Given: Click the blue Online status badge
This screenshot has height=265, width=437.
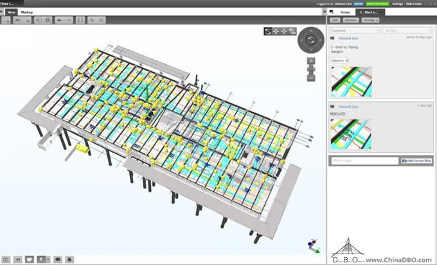Looking at the screenshot, I should click(x=359, y=4).
